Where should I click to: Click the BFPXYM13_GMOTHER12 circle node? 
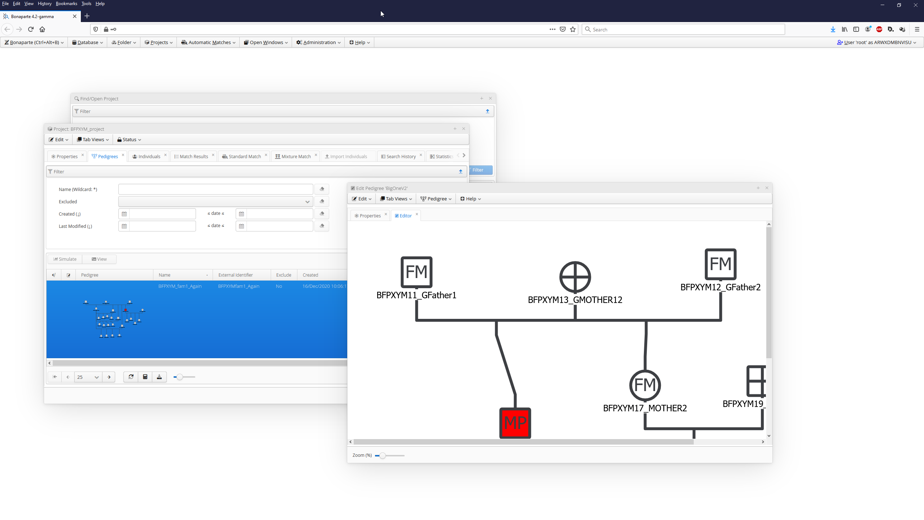(x=575, y=277)
